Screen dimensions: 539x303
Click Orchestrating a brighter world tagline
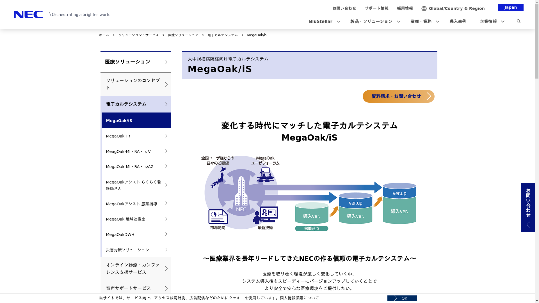[x=80, y=14]
